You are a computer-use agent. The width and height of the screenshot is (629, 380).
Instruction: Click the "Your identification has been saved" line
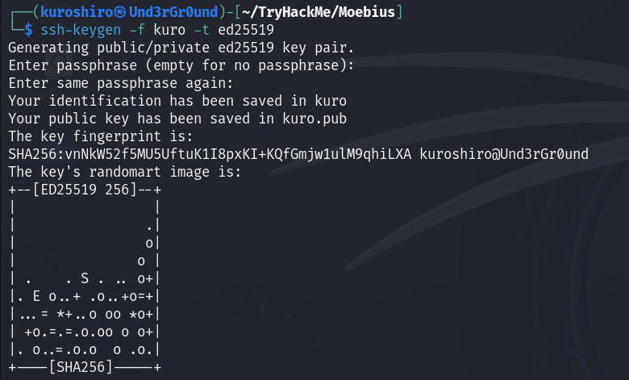click(x=177, y=101)
